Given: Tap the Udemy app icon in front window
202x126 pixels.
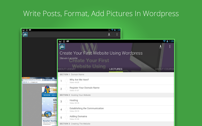Looking at the screenshot, I should point(62,47).
